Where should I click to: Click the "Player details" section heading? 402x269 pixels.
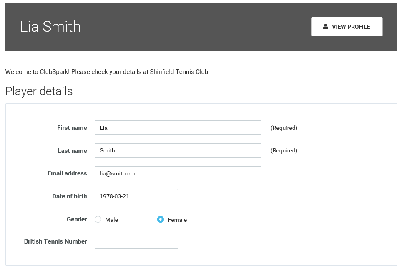pos(39,91)
